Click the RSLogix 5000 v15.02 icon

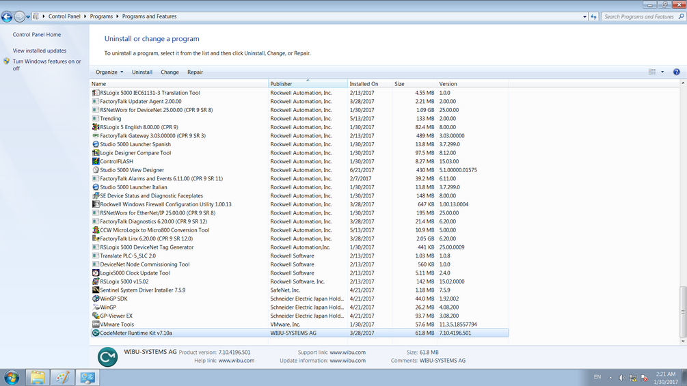tap(96, 281)
